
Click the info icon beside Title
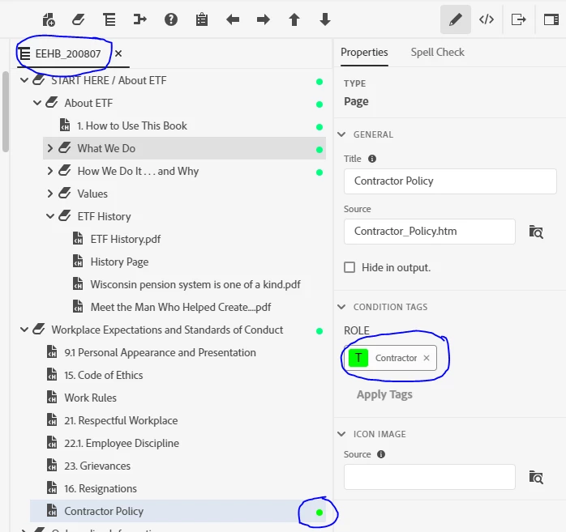pos(372,159)
